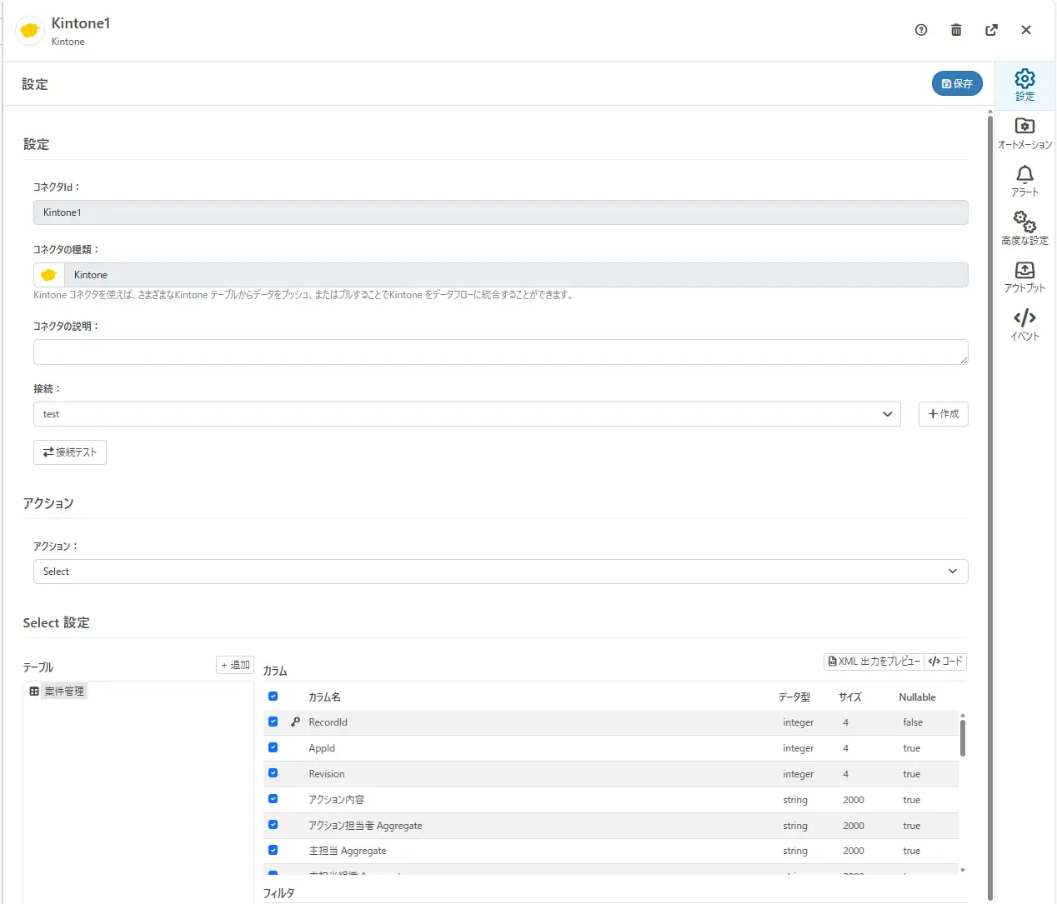Click the 接続テスト button
Screen dimensions: 1057x904
click(70, 452)
